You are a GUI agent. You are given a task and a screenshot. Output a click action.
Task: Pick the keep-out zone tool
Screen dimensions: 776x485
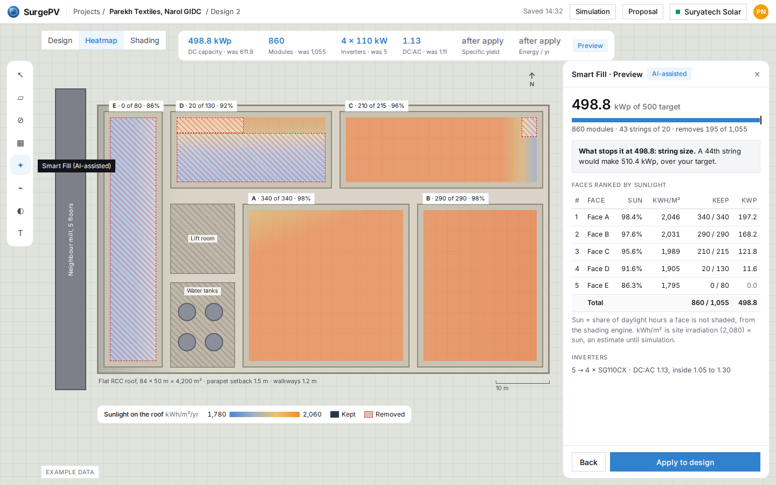[x=20, y=120]
